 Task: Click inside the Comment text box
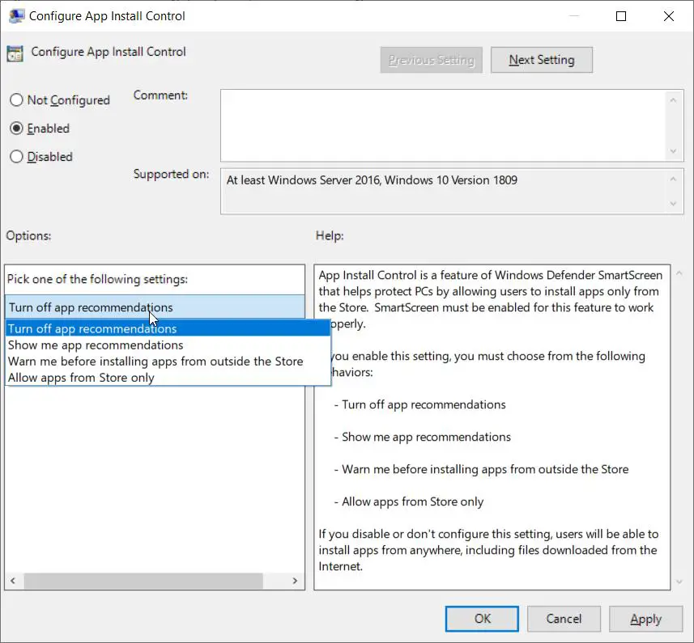pos(443,125)
